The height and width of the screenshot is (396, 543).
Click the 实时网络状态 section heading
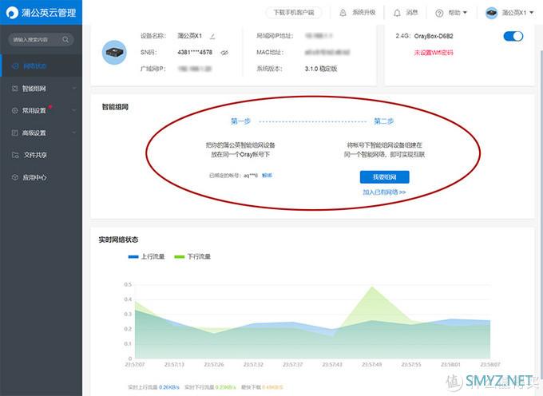tap(118, 240)
